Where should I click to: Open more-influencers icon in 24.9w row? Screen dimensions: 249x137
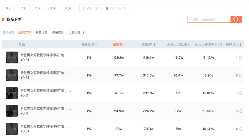[241, 111]
